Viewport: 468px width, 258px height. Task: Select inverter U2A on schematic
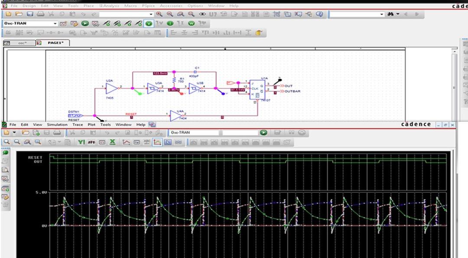(112, 89)
